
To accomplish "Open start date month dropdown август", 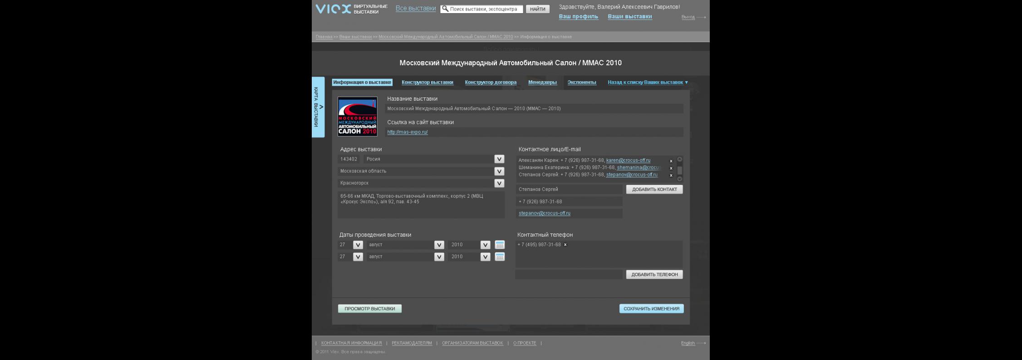I will (x=439, y=245).
